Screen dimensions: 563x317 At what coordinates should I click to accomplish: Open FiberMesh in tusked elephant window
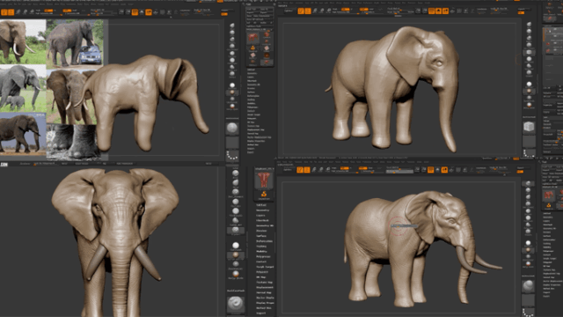548,225
